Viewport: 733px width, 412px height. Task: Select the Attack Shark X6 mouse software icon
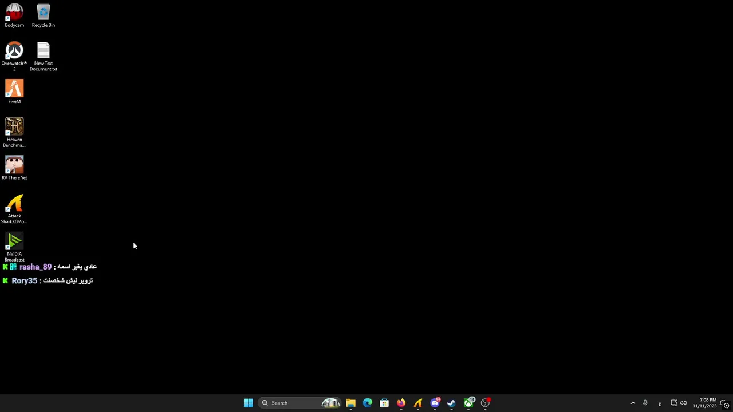[14, 209]
